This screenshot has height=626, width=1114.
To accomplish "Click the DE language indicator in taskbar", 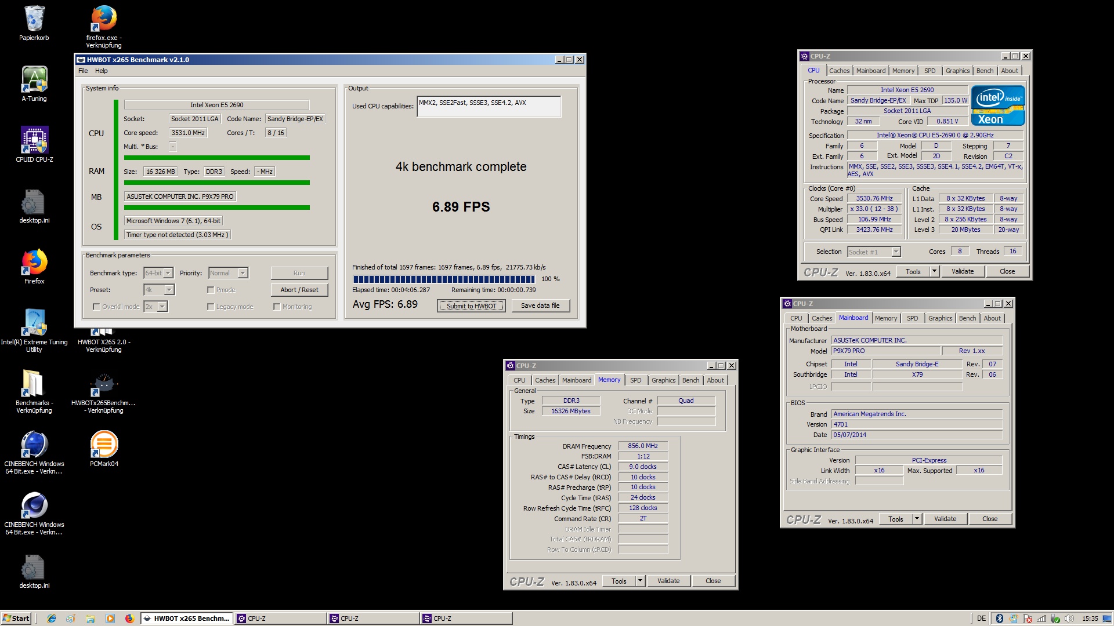I will coord(981,618).
